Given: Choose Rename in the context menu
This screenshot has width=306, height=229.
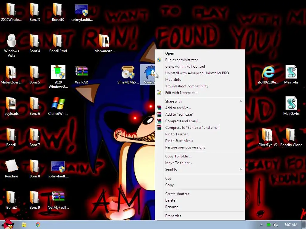Looking at the screenshot, I should click(x=200, y=207).
